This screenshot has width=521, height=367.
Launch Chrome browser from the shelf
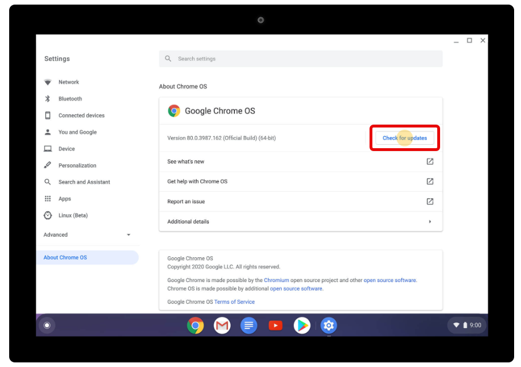tap(195, 325)
